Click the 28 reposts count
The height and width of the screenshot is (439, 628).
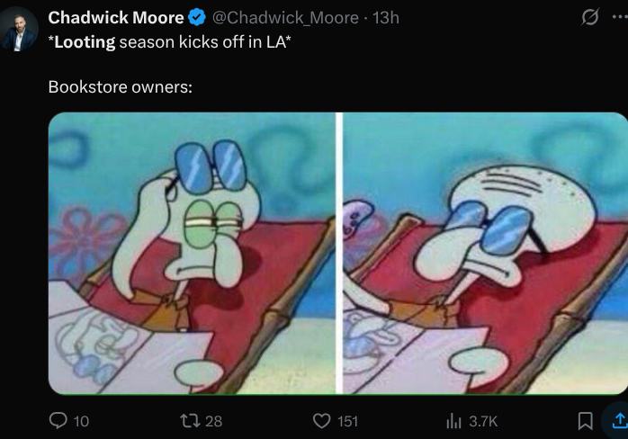click(x=213, y=421)
